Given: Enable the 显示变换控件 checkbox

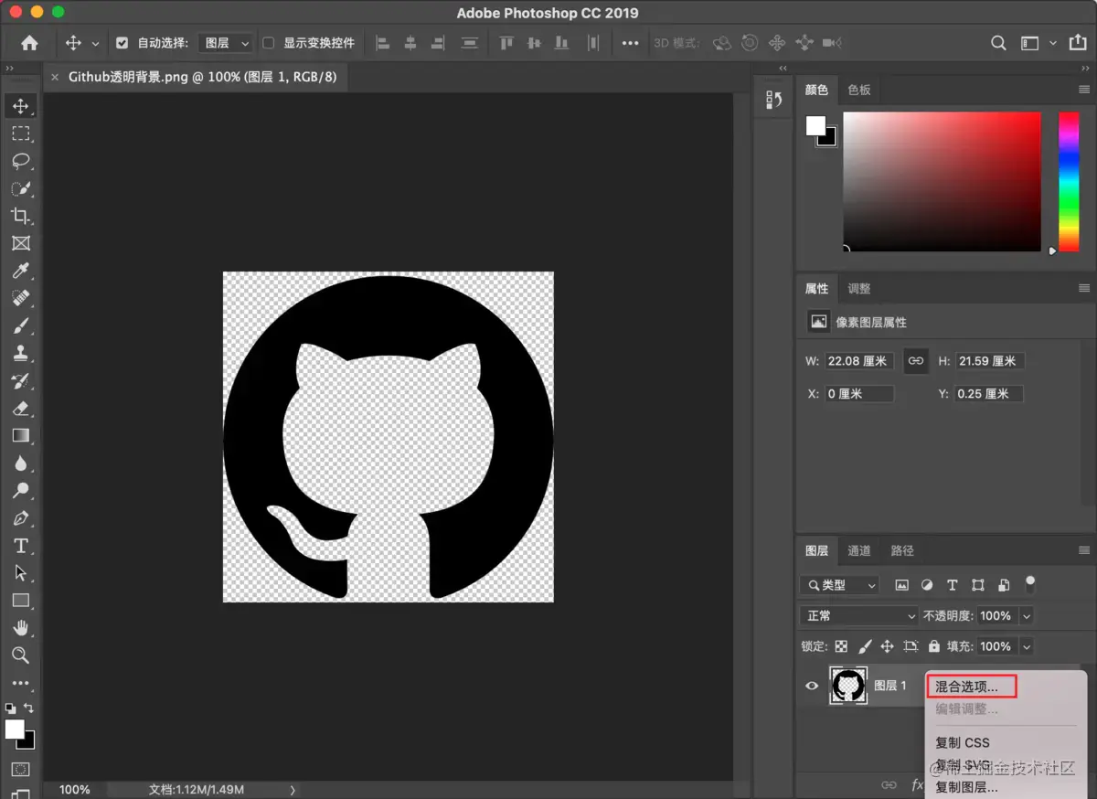Looking at the screenshot, I should pyautogui.click(x=269, y=43).
